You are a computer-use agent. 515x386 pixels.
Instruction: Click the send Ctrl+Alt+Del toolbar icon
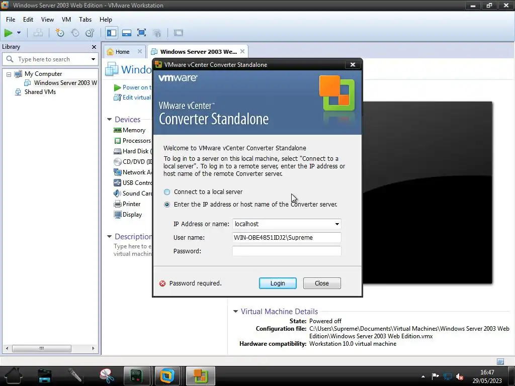(38, 33)
